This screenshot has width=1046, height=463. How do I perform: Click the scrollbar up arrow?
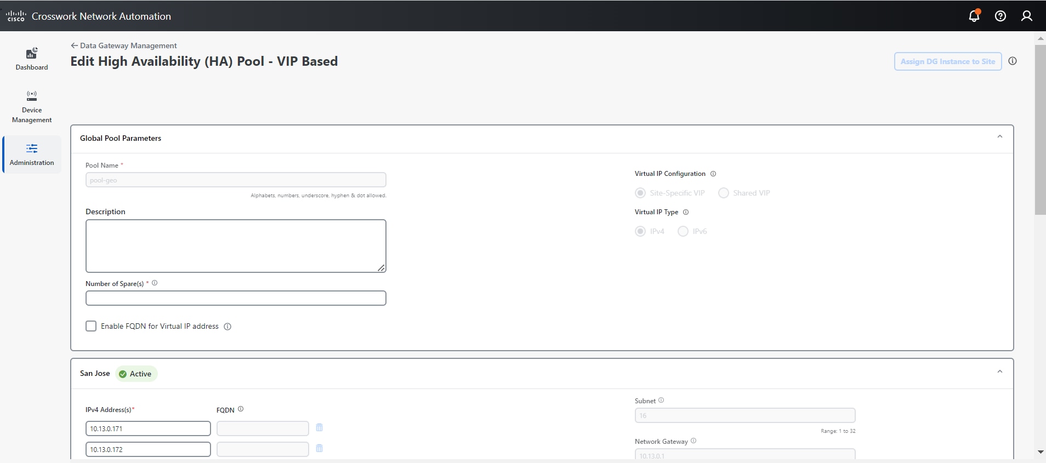coord(1040,38)
